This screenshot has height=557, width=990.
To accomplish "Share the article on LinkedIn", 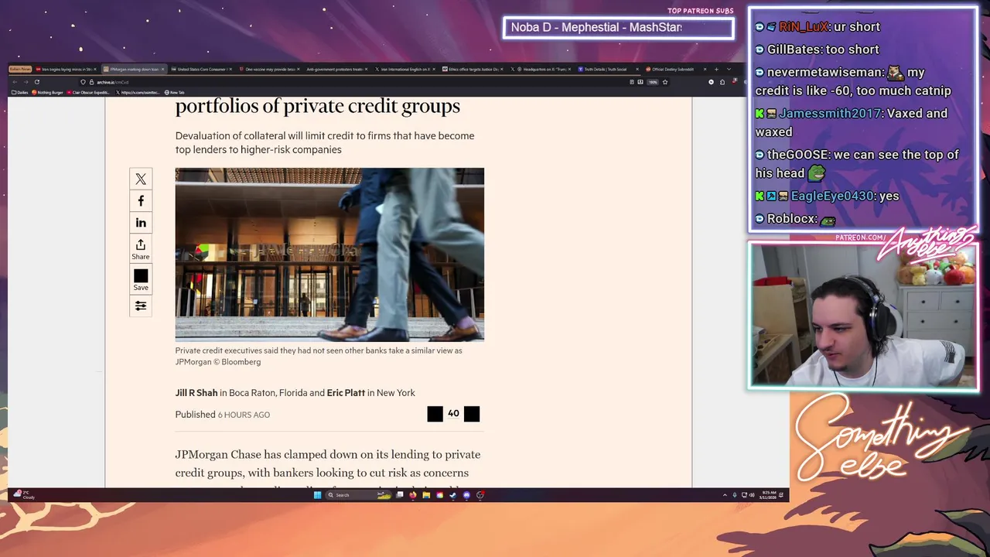I will tap(141, 223).
